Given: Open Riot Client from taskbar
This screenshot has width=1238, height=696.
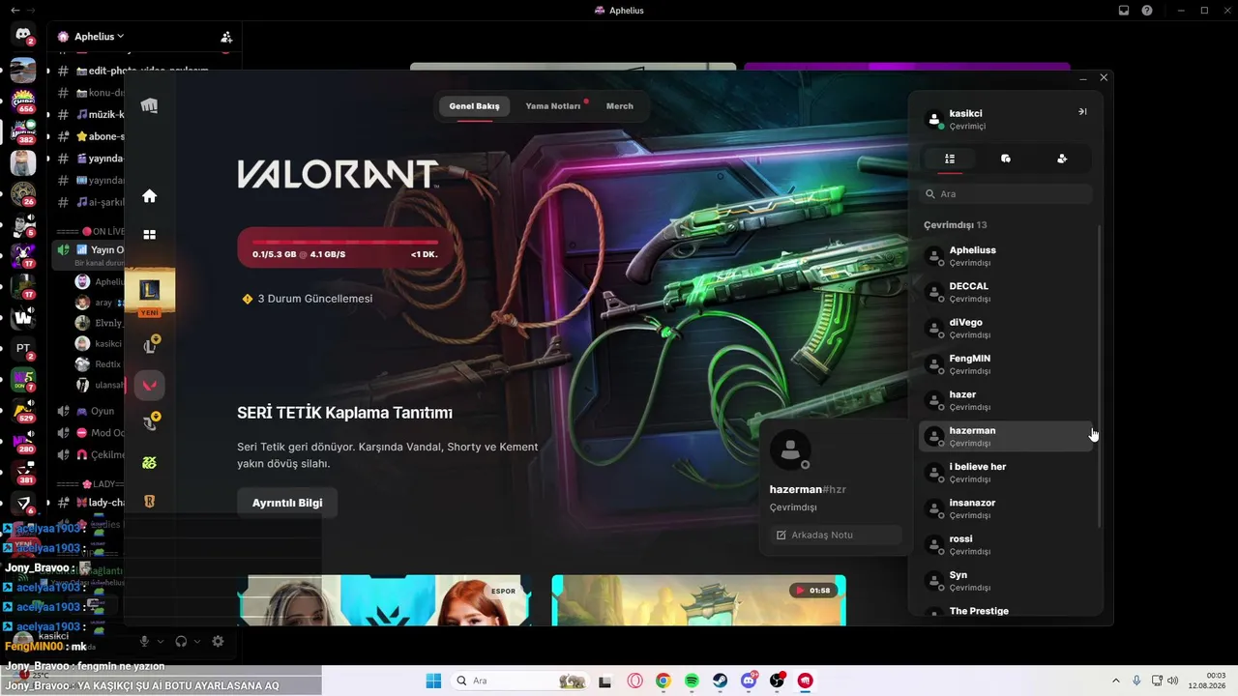Looking at the screenshot, I should [805, 681].
